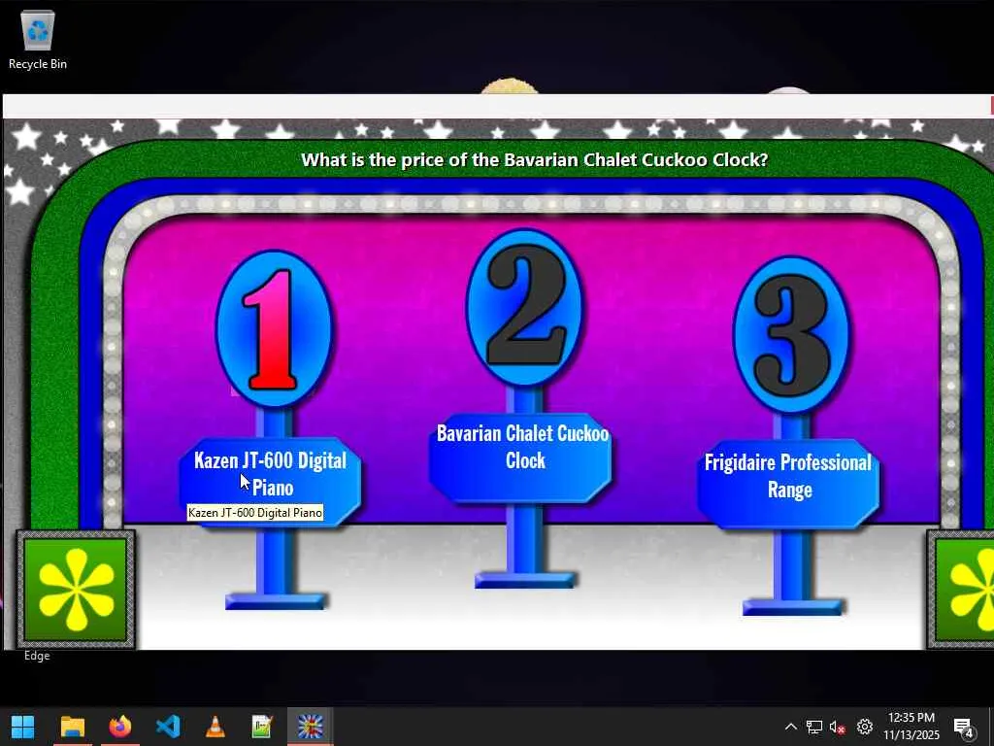Image resolution: width=994 pixels, height=746 pixels.
Task: Click the Edge desktop shortcut label
Action: click(x=37, y=656)
